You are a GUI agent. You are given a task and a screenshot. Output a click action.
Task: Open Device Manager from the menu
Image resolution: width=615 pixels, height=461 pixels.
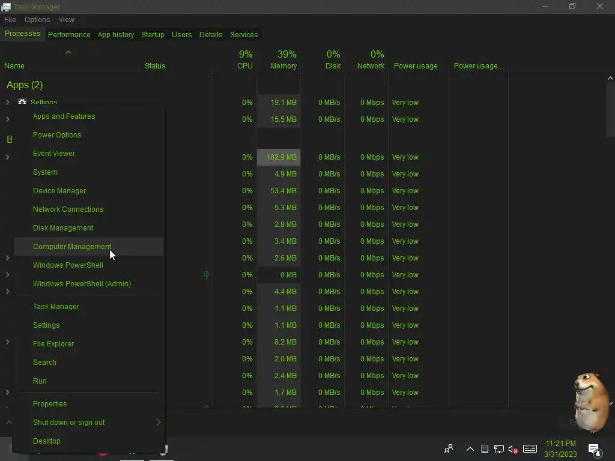click(x=59, y=191)
